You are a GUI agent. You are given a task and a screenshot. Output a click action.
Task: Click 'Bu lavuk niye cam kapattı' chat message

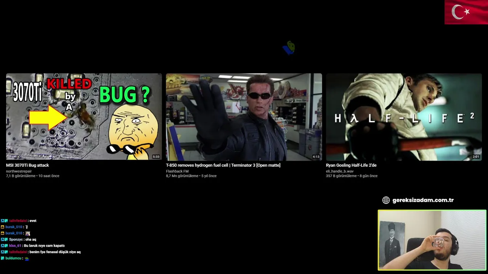(x=44, y=246)
